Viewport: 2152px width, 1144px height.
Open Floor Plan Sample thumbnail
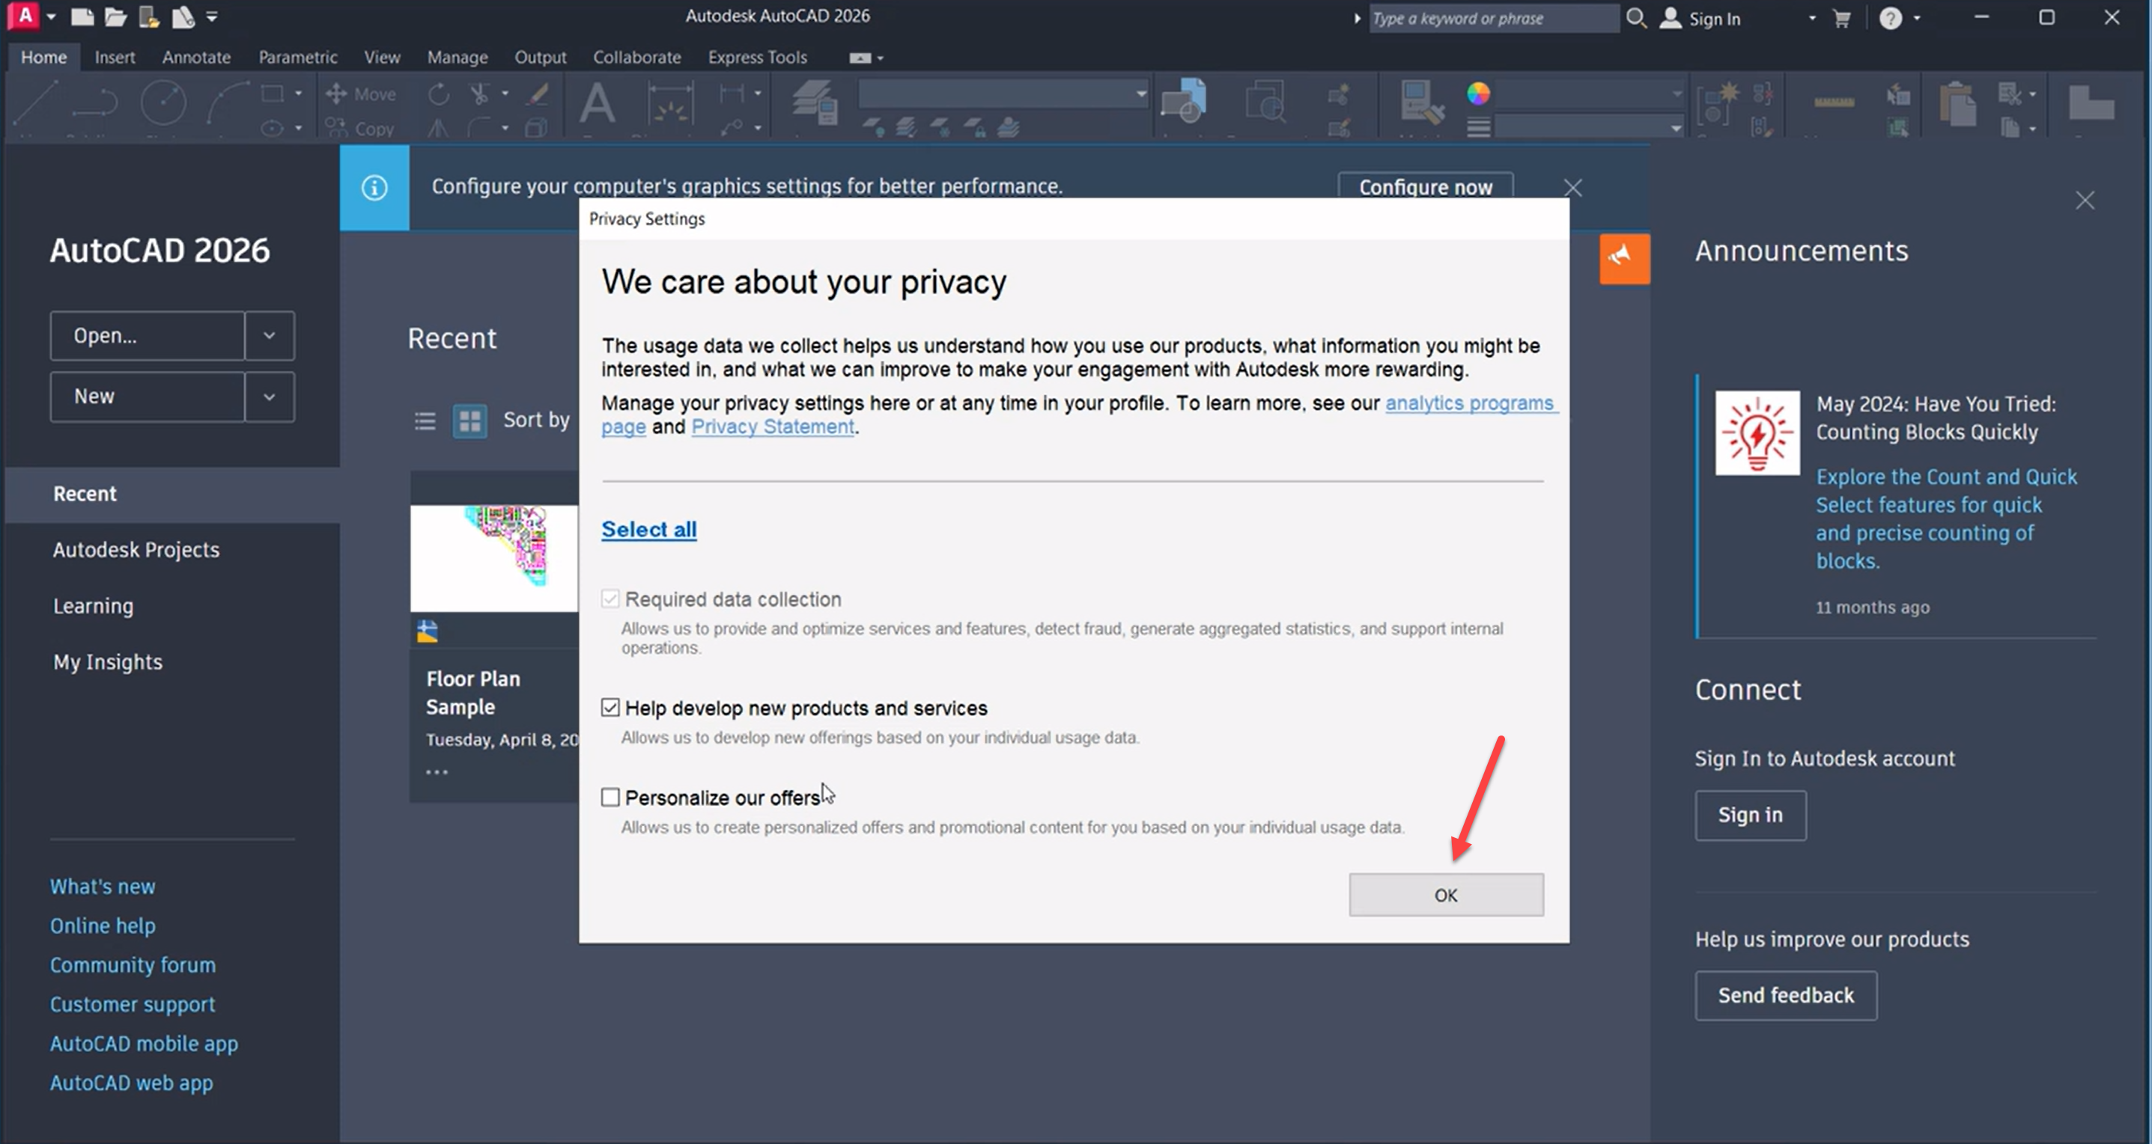(493, 557)
